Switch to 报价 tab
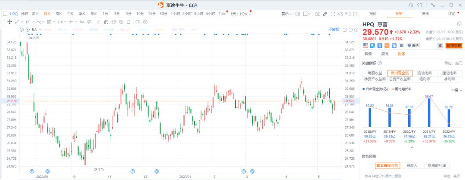Viewport: 465px width, 180px height. [x=373, y=14]
